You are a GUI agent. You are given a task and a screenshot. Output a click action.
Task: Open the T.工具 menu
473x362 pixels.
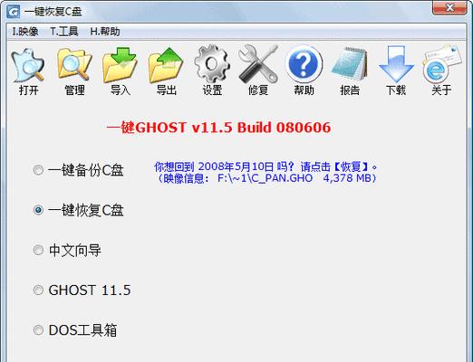(64, 32)
